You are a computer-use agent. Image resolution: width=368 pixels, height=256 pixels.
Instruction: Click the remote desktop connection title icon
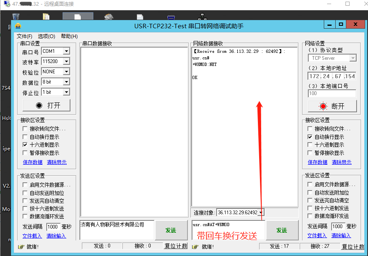tap(7, 4)
